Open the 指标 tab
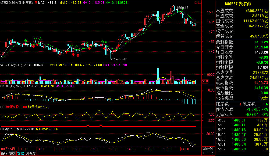Image resolution: width=270 pixels, height=156 pixels. click(x=4, y=154)
